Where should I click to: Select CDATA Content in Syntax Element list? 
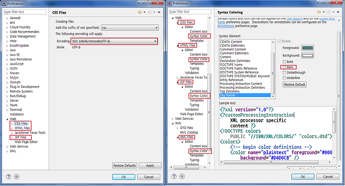(x=231, y=42)
